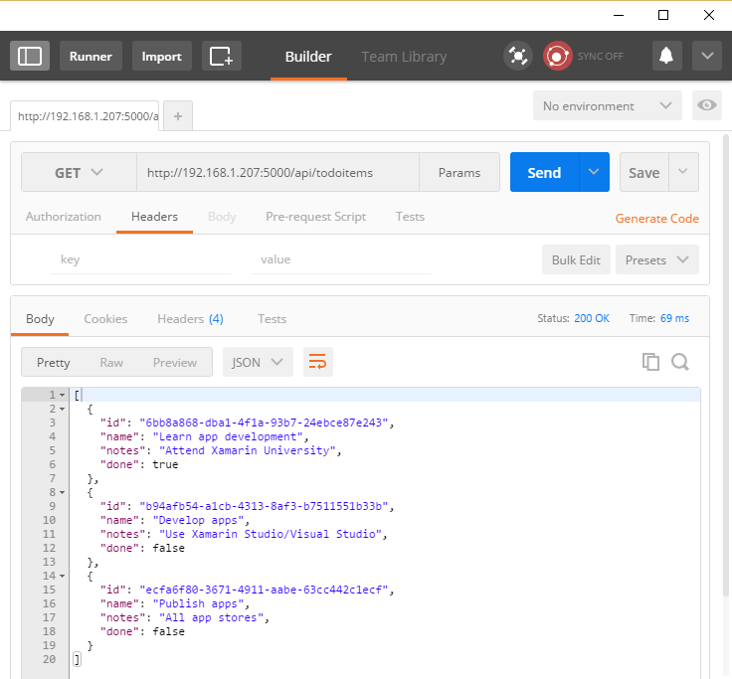Image resolution: width=732 pixels, height=679 pixels.
Task: Open a new window with the plus-window icon
Action: pyautogui.click(x=221, y=56)
